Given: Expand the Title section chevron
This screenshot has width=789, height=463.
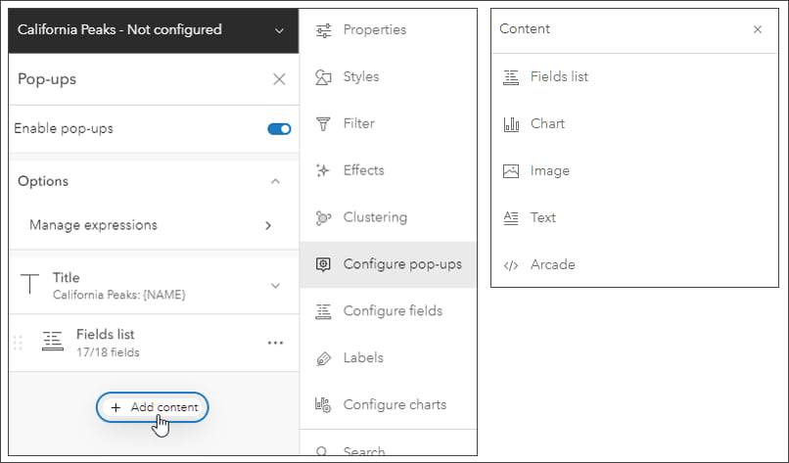Looking at the screenshot, I should pos(275,285).
